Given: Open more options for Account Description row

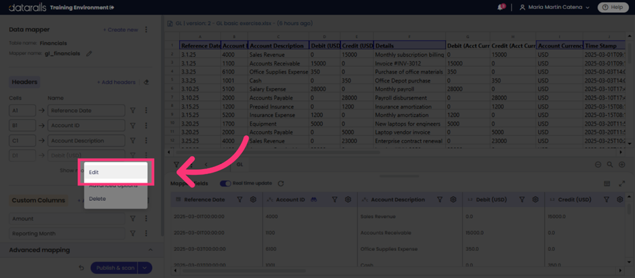Looking at the screenshot, I should click(146, 141).
